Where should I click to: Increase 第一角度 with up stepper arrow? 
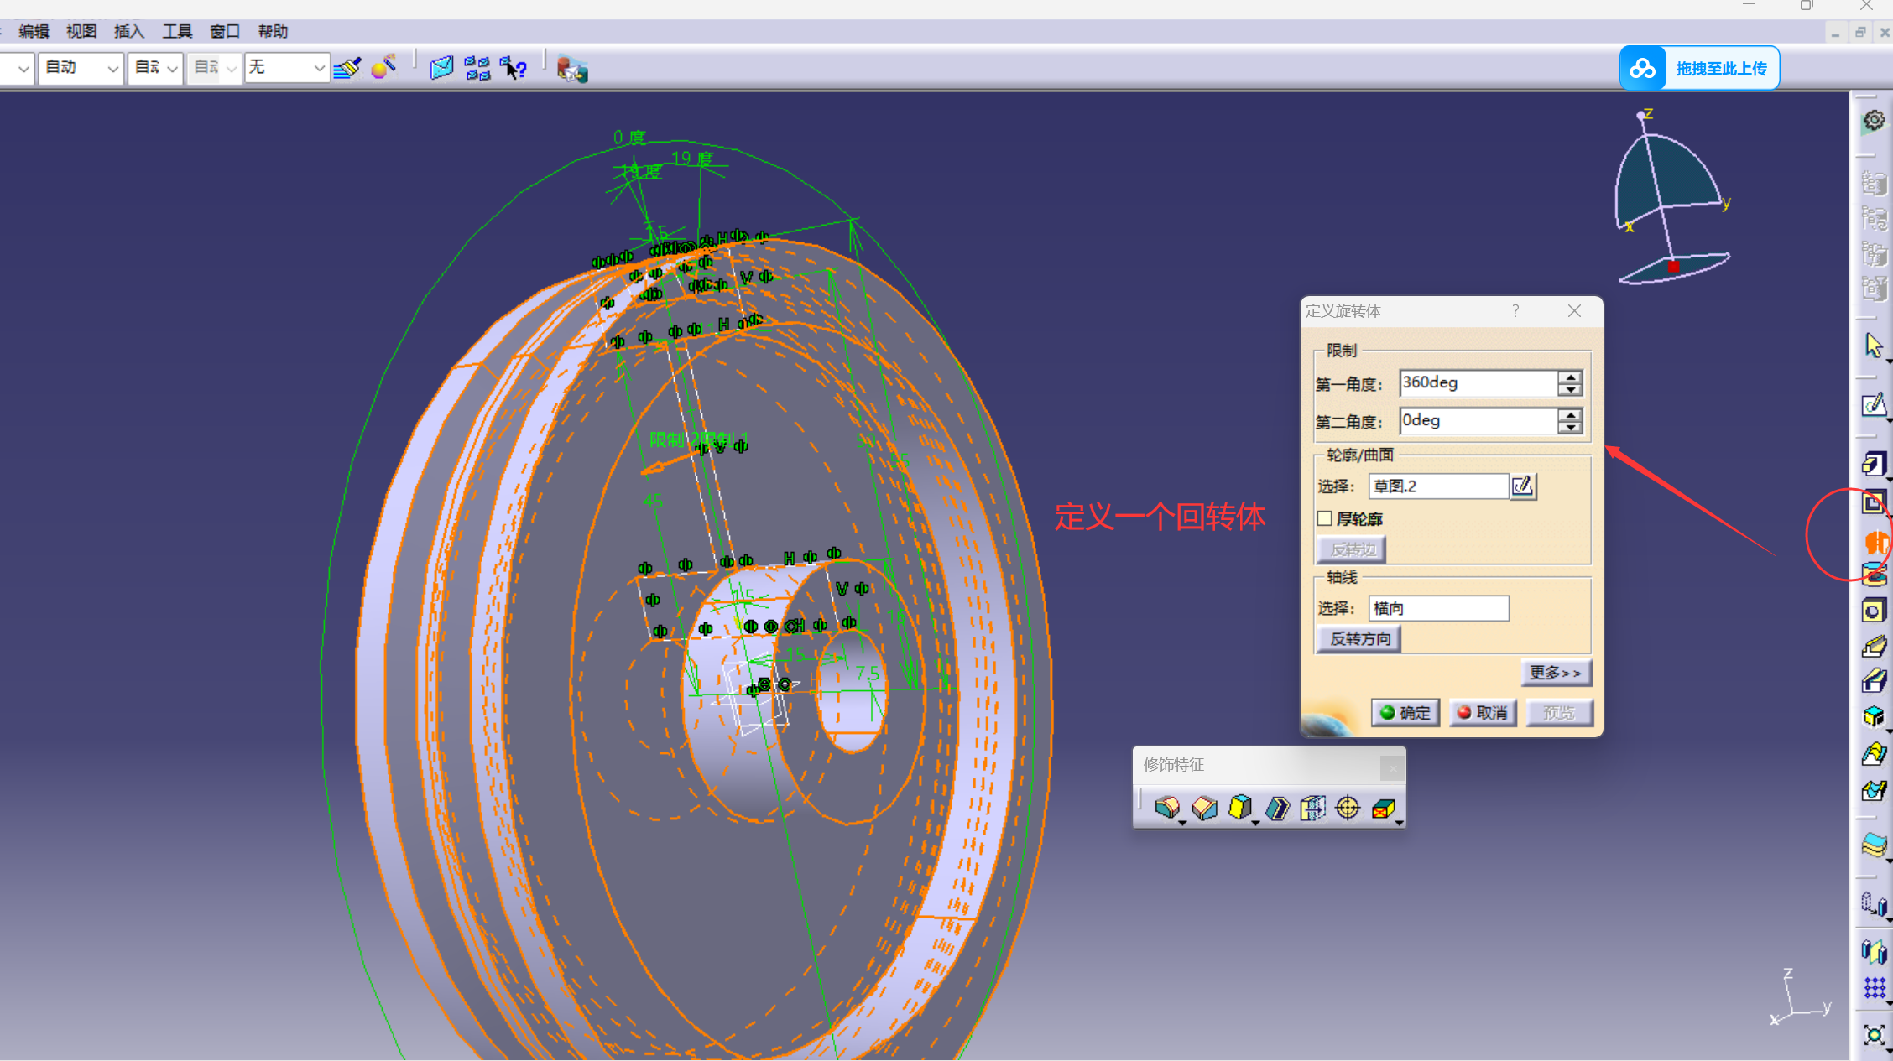click(1570, 377)
